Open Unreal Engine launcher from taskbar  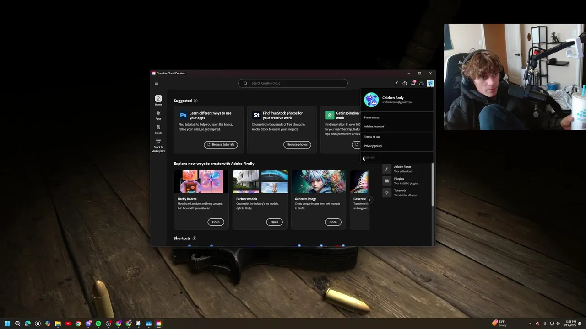tap(38, 324)
